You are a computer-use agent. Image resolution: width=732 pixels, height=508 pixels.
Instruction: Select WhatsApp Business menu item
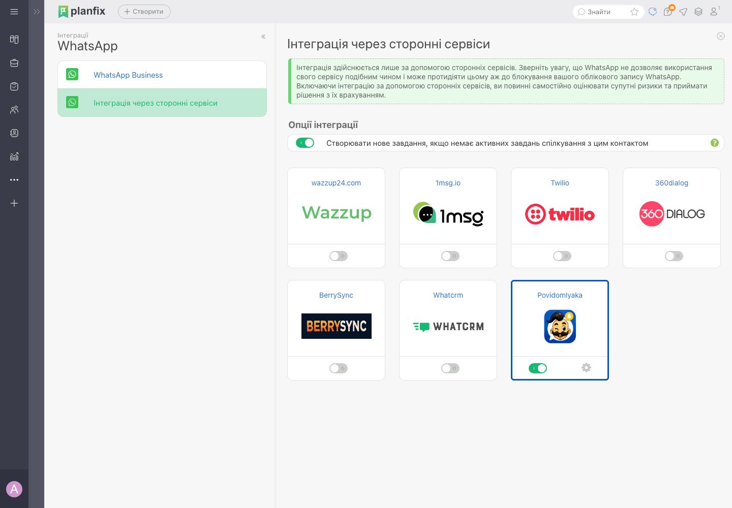coord(162,75)
